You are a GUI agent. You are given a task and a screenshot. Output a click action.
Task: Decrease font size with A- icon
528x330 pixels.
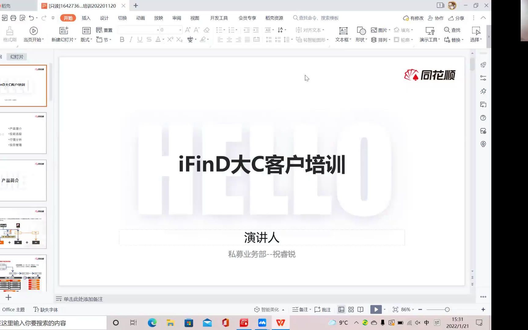click(x=197, y=30)
